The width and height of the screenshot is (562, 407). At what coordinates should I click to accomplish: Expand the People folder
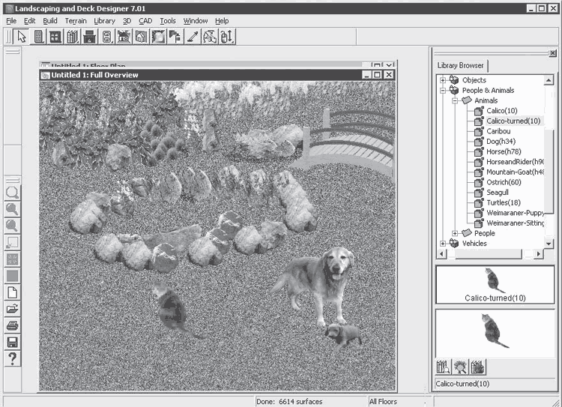[454, 233]
